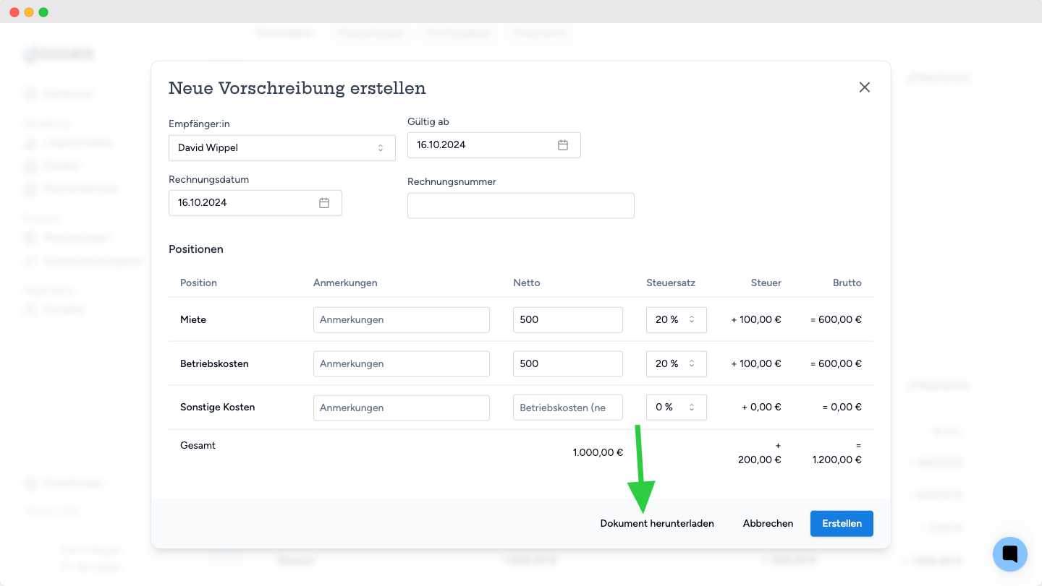Image resolution: width=1042 pixels, height=586 pixels.
Task: Open the Rechnungsdatum calendar picker icon
Action: click(324, 203)
